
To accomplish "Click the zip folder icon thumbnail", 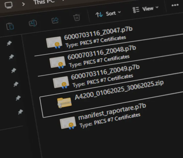I will click(x=64, y=103).
